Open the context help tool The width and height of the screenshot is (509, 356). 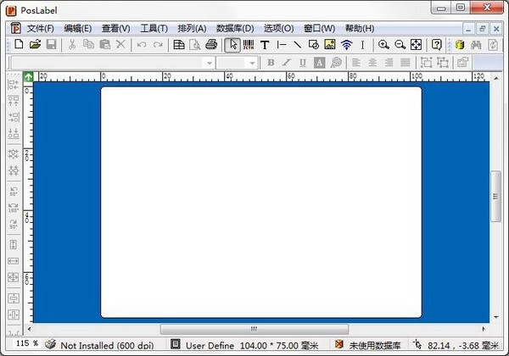(437, 44)
